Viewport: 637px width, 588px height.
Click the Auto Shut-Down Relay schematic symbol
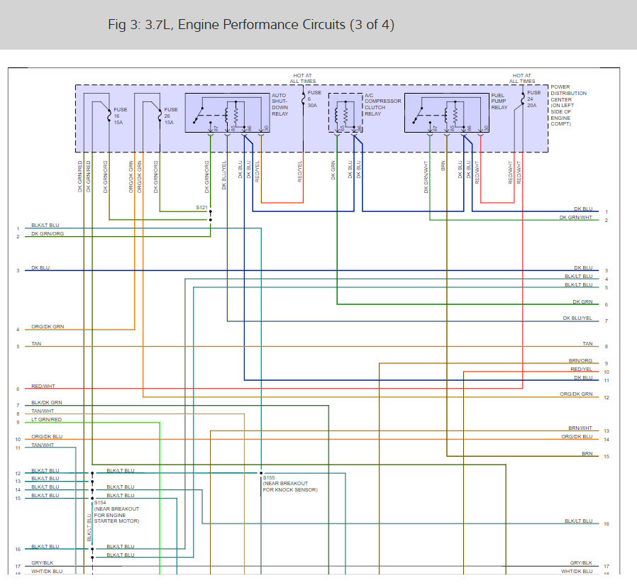point(227,113)
